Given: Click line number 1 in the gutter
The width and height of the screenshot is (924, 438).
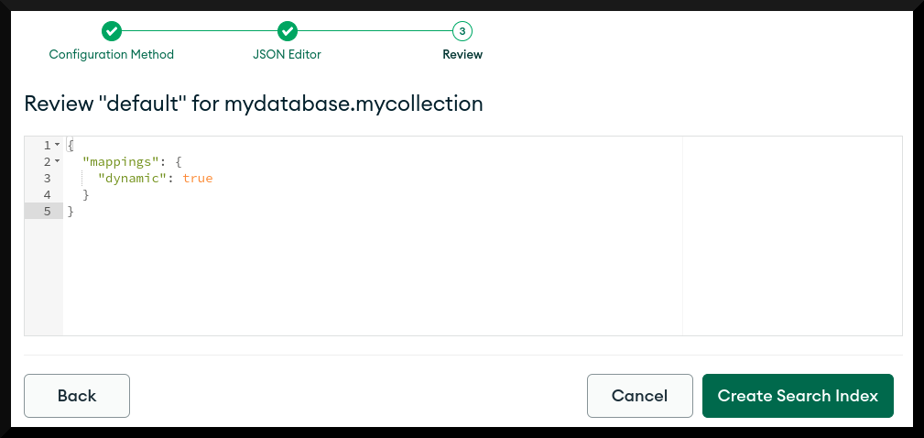Looking at the screenshot, I should pos(47,145).
